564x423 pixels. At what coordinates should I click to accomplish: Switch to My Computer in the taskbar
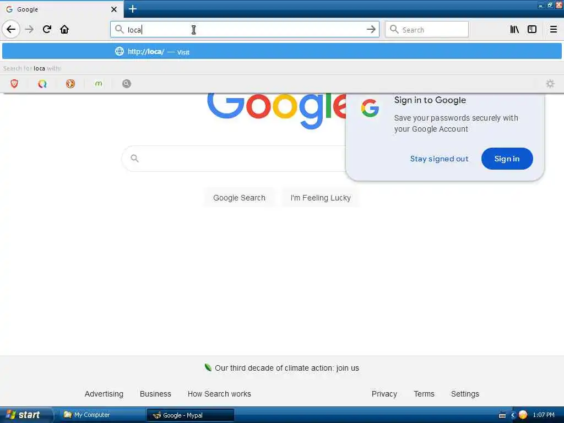(102, 415)
